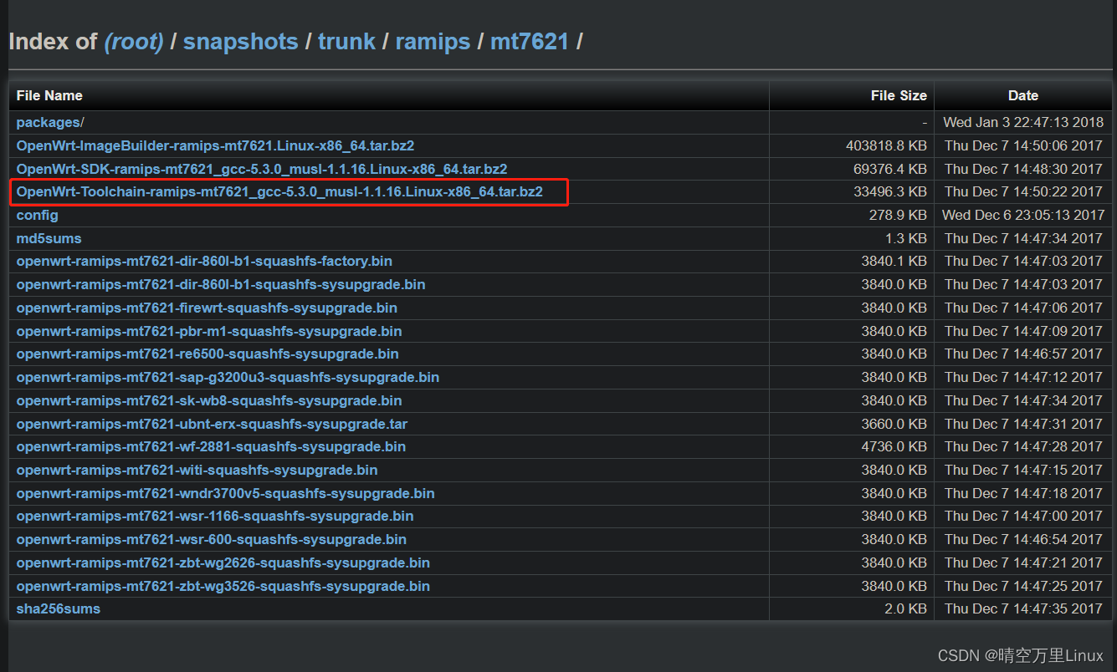Download sap-g3200u3 squashfs sysupgrade.bin
Image resolution: width=1117 pixels, height=672 pixels.
click(x=228, y=377)
